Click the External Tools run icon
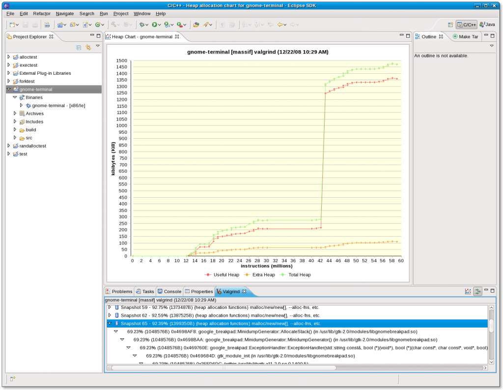503x390 pixels. point(180,25)
